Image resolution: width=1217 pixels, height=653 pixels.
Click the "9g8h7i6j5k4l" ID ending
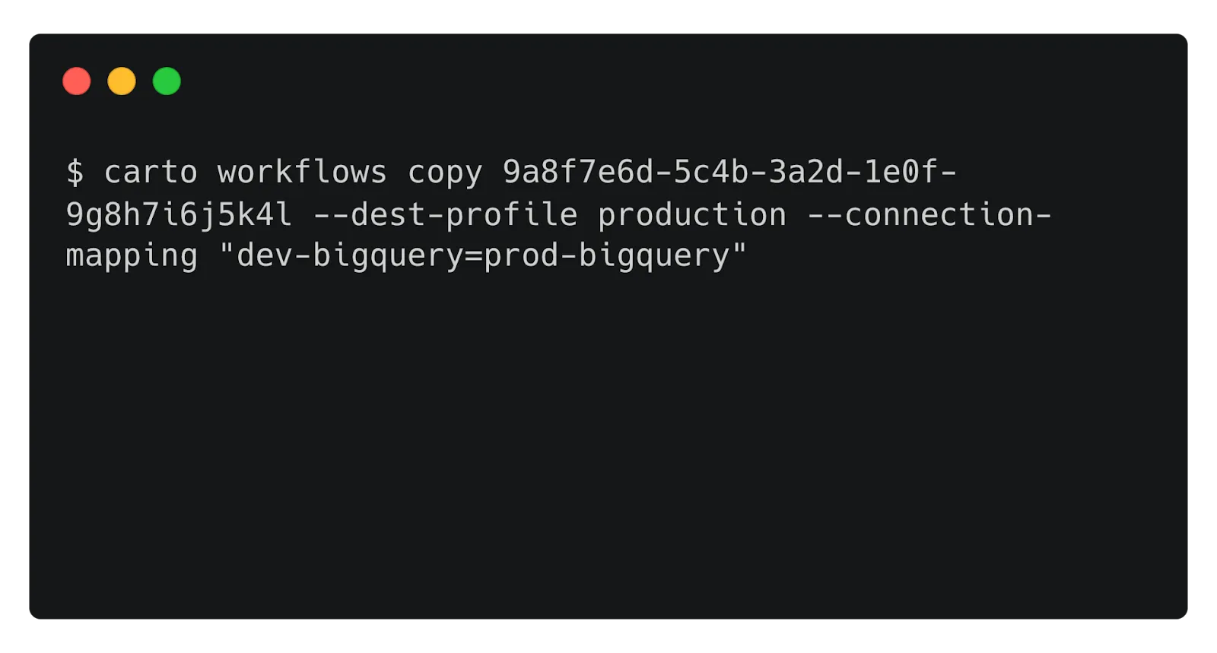(x=179, y=215)
